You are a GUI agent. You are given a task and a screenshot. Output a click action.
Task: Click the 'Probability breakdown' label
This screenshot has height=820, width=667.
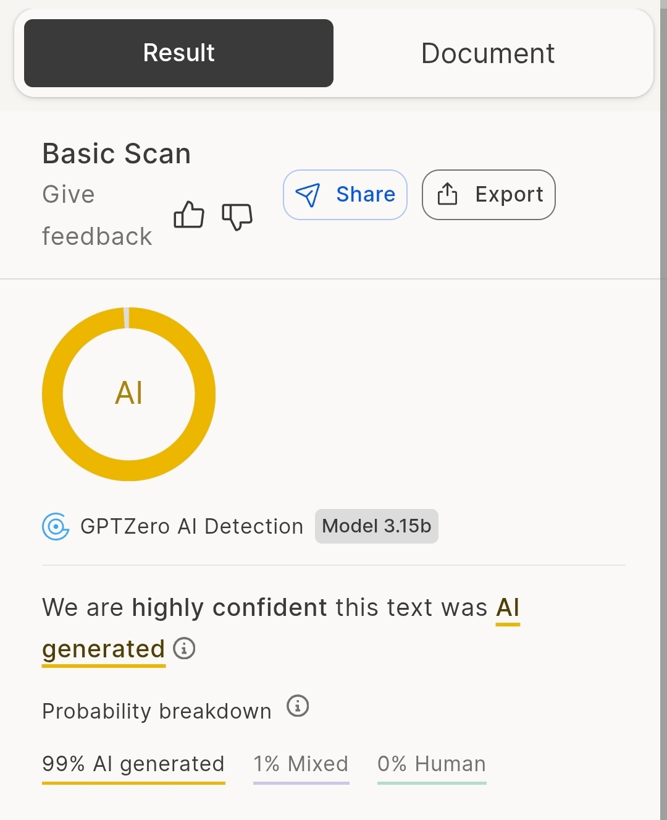pos(157,711)
